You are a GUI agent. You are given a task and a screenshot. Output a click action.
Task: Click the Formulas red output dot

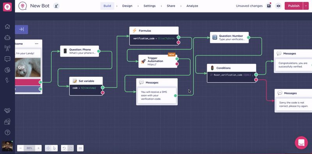click(179, 42)
